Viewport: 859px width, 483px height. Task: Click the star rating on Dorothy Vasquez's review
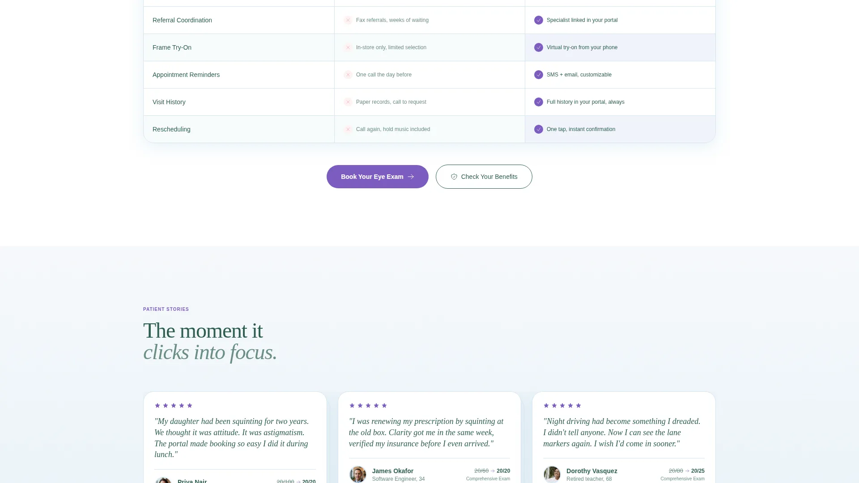tap(562, 406)
